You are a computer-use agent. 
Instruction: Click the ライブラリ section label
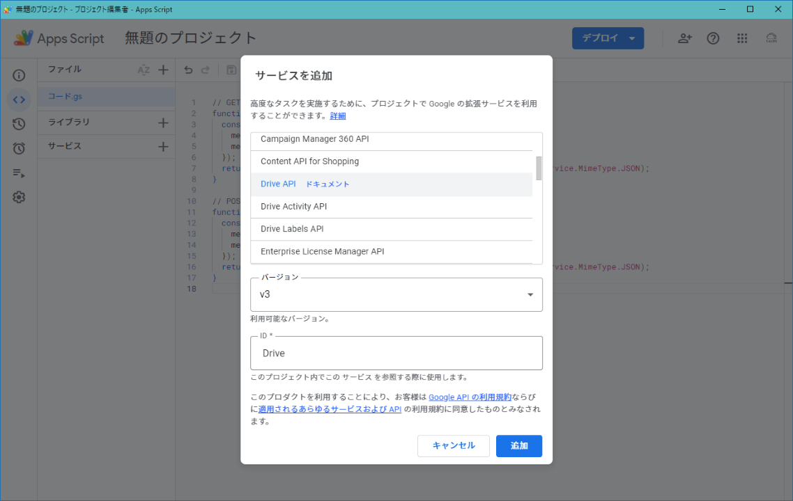point(69,122)
